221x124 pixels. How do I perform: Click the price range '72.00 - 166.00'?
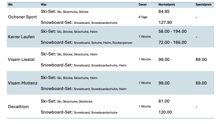[173, 43]
